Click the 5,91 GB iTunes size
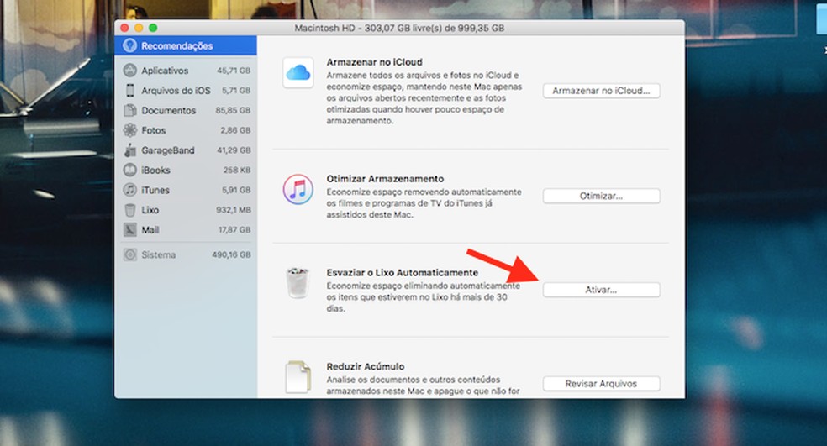Viewport: 827px width, 446px height. click(x=236, y=191)
